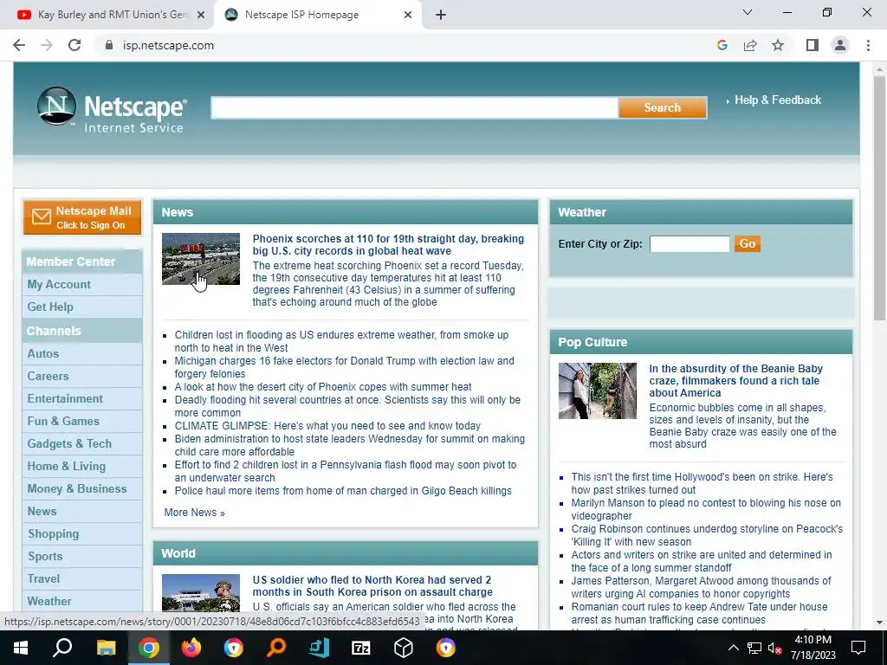Sign on via Netscape Mail button
887x665 pixels.
pos(82,217)
